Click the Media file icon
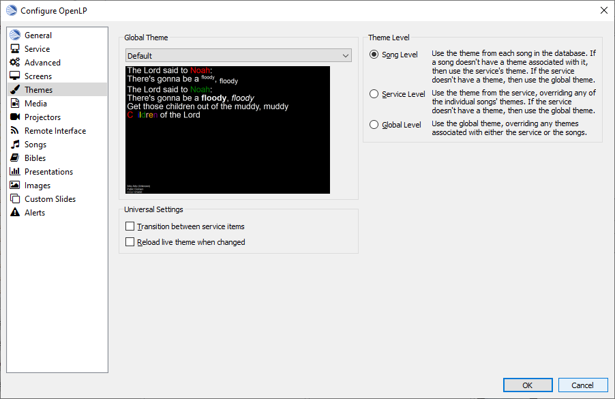Image resolution: width=615 pixels, height=399 pixels. click(x=15, y=103)
